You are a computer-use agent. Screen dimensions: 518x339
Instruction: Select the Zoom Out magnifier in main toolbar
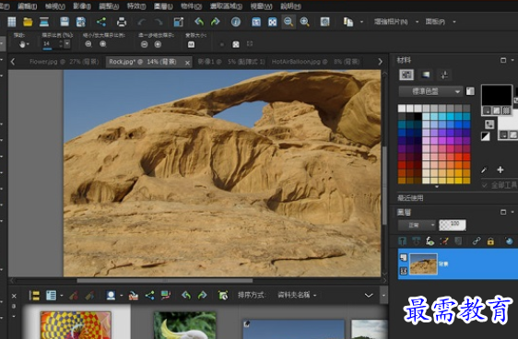(288, 22)
